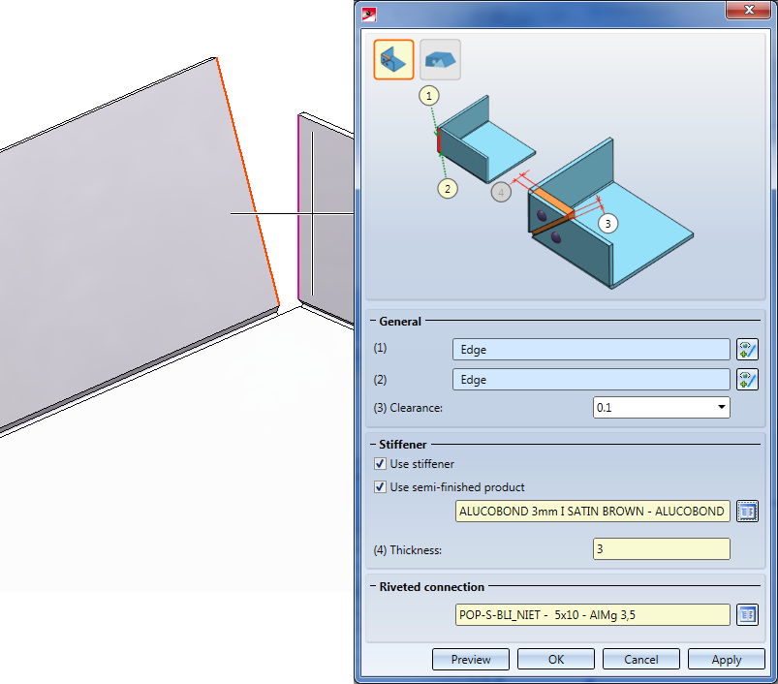Click the Clearance value 0.1 field

click(x=662, y=407)
